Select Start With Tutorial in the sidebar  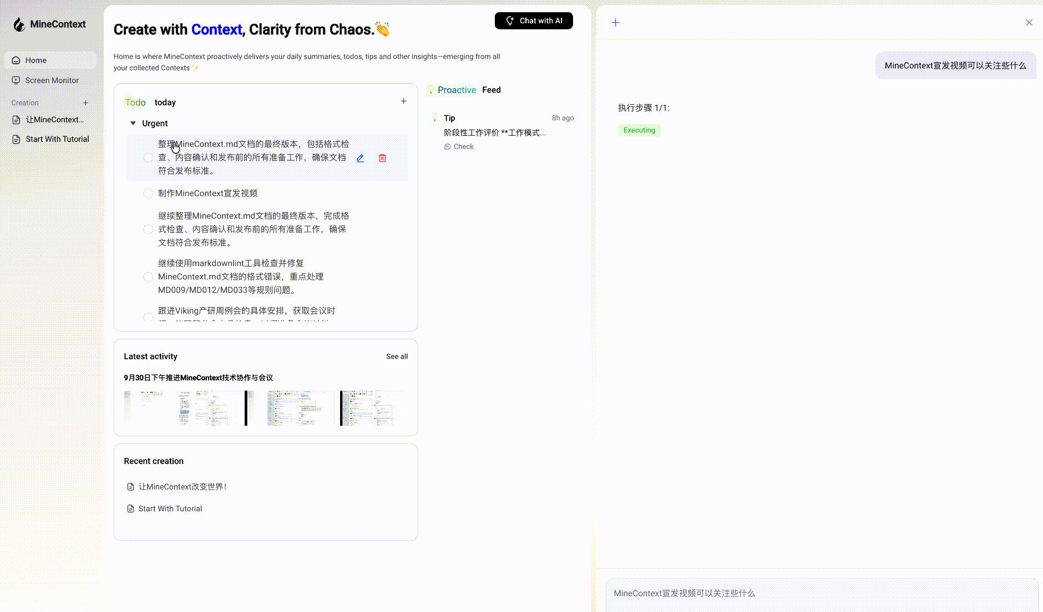pos(57,139)
